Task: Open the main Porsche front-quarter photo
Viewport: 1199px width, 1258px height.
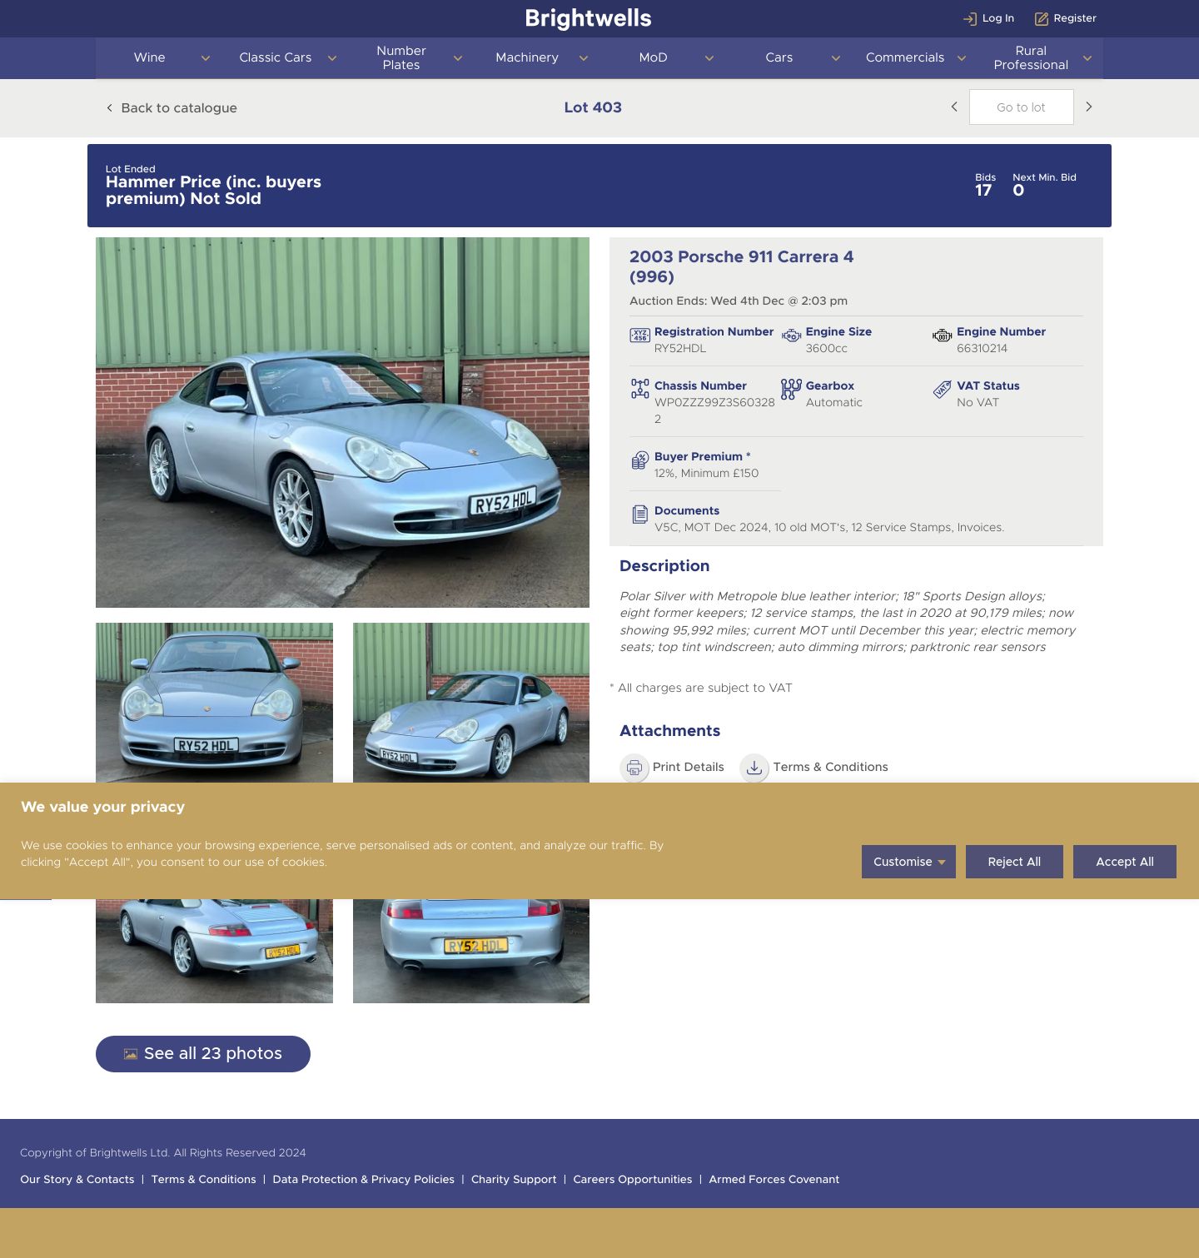Action: coord(342,422)
